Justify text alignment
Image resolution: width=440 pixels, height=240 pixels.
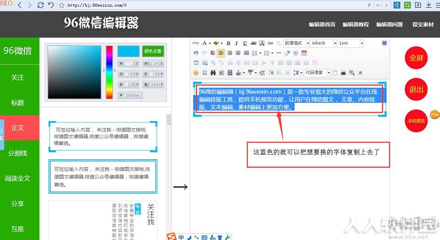[x=246, y=53]
